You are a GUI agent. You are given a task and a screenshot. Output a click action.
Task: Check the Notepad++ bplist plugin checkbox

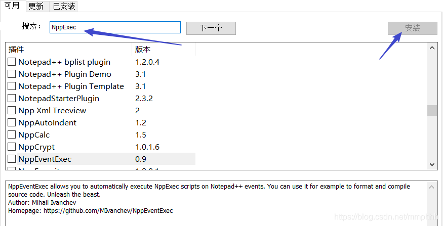tap(12, 62)
